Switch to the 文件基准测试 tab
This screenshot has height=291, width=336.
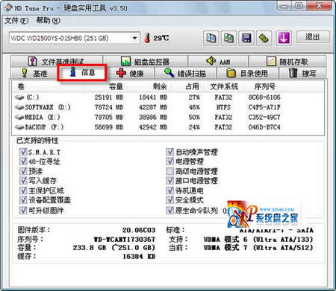57,61
